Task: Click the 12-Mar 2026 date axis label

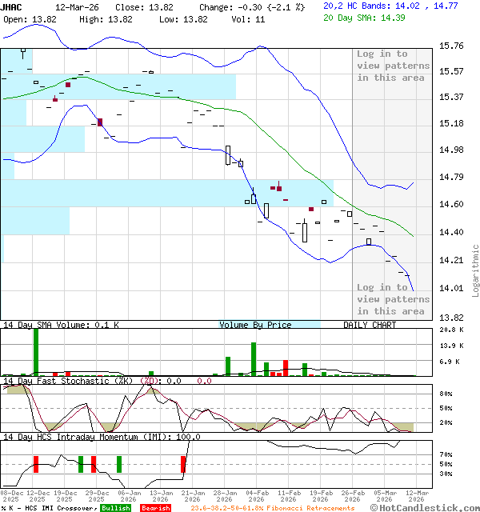Action: [415, 496]
